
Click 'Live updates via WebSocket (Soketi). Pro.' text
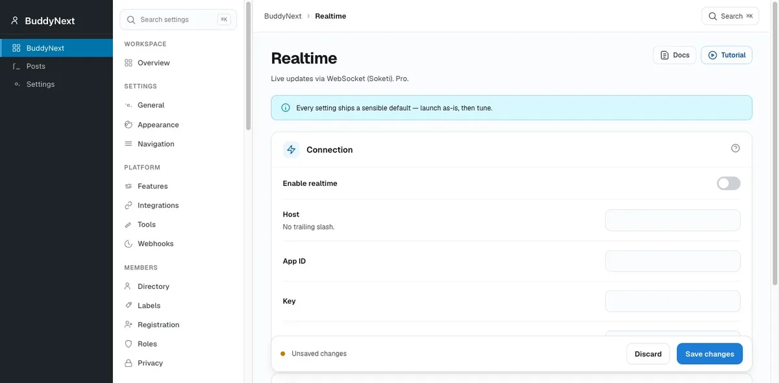[x=340, y=78]
